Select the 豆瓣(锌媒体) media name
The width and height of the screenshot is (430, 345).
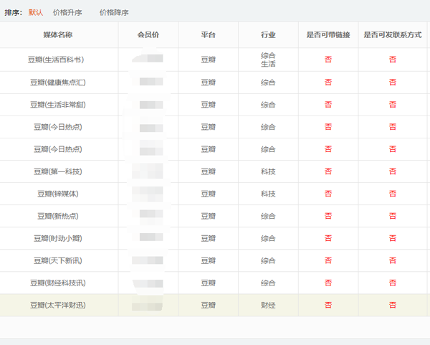[x=57, y=194]
